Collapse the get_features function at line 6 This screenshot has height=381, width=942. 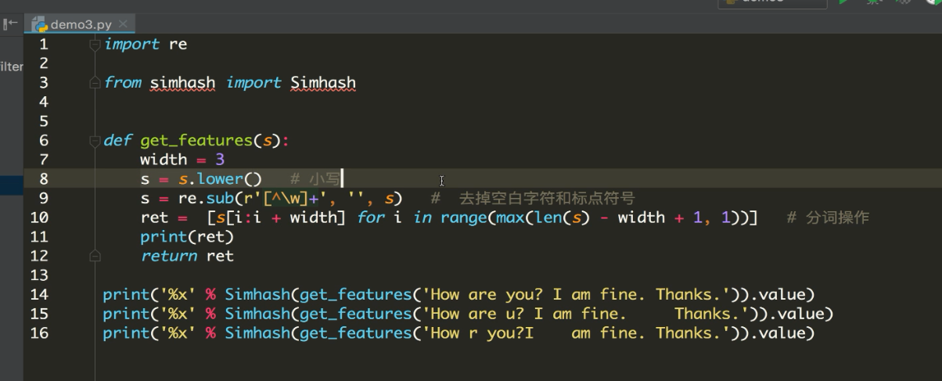coord(95,141)
